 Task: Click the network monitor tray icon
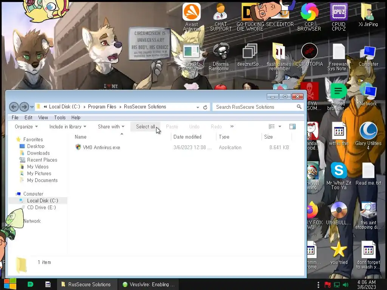tap(337, 285)
